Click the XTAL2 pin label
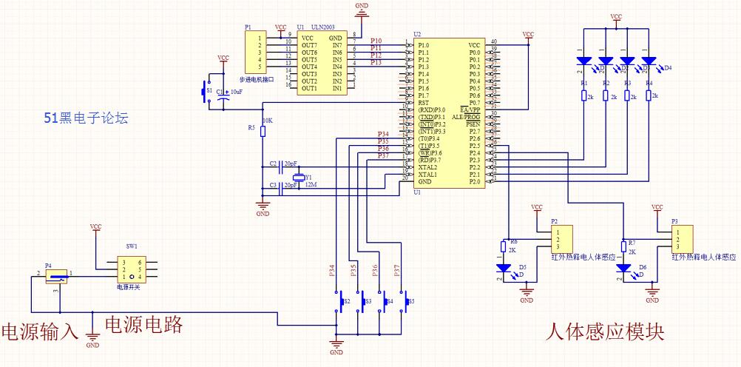741x367 pixels. (427, 167)
